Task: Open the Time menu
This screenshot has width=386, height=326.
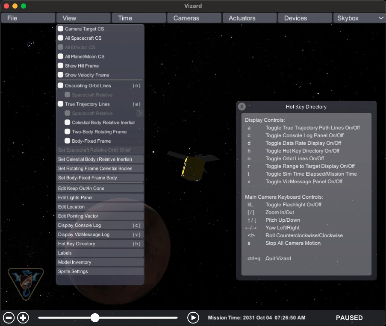Action: (x=138, y=18)
